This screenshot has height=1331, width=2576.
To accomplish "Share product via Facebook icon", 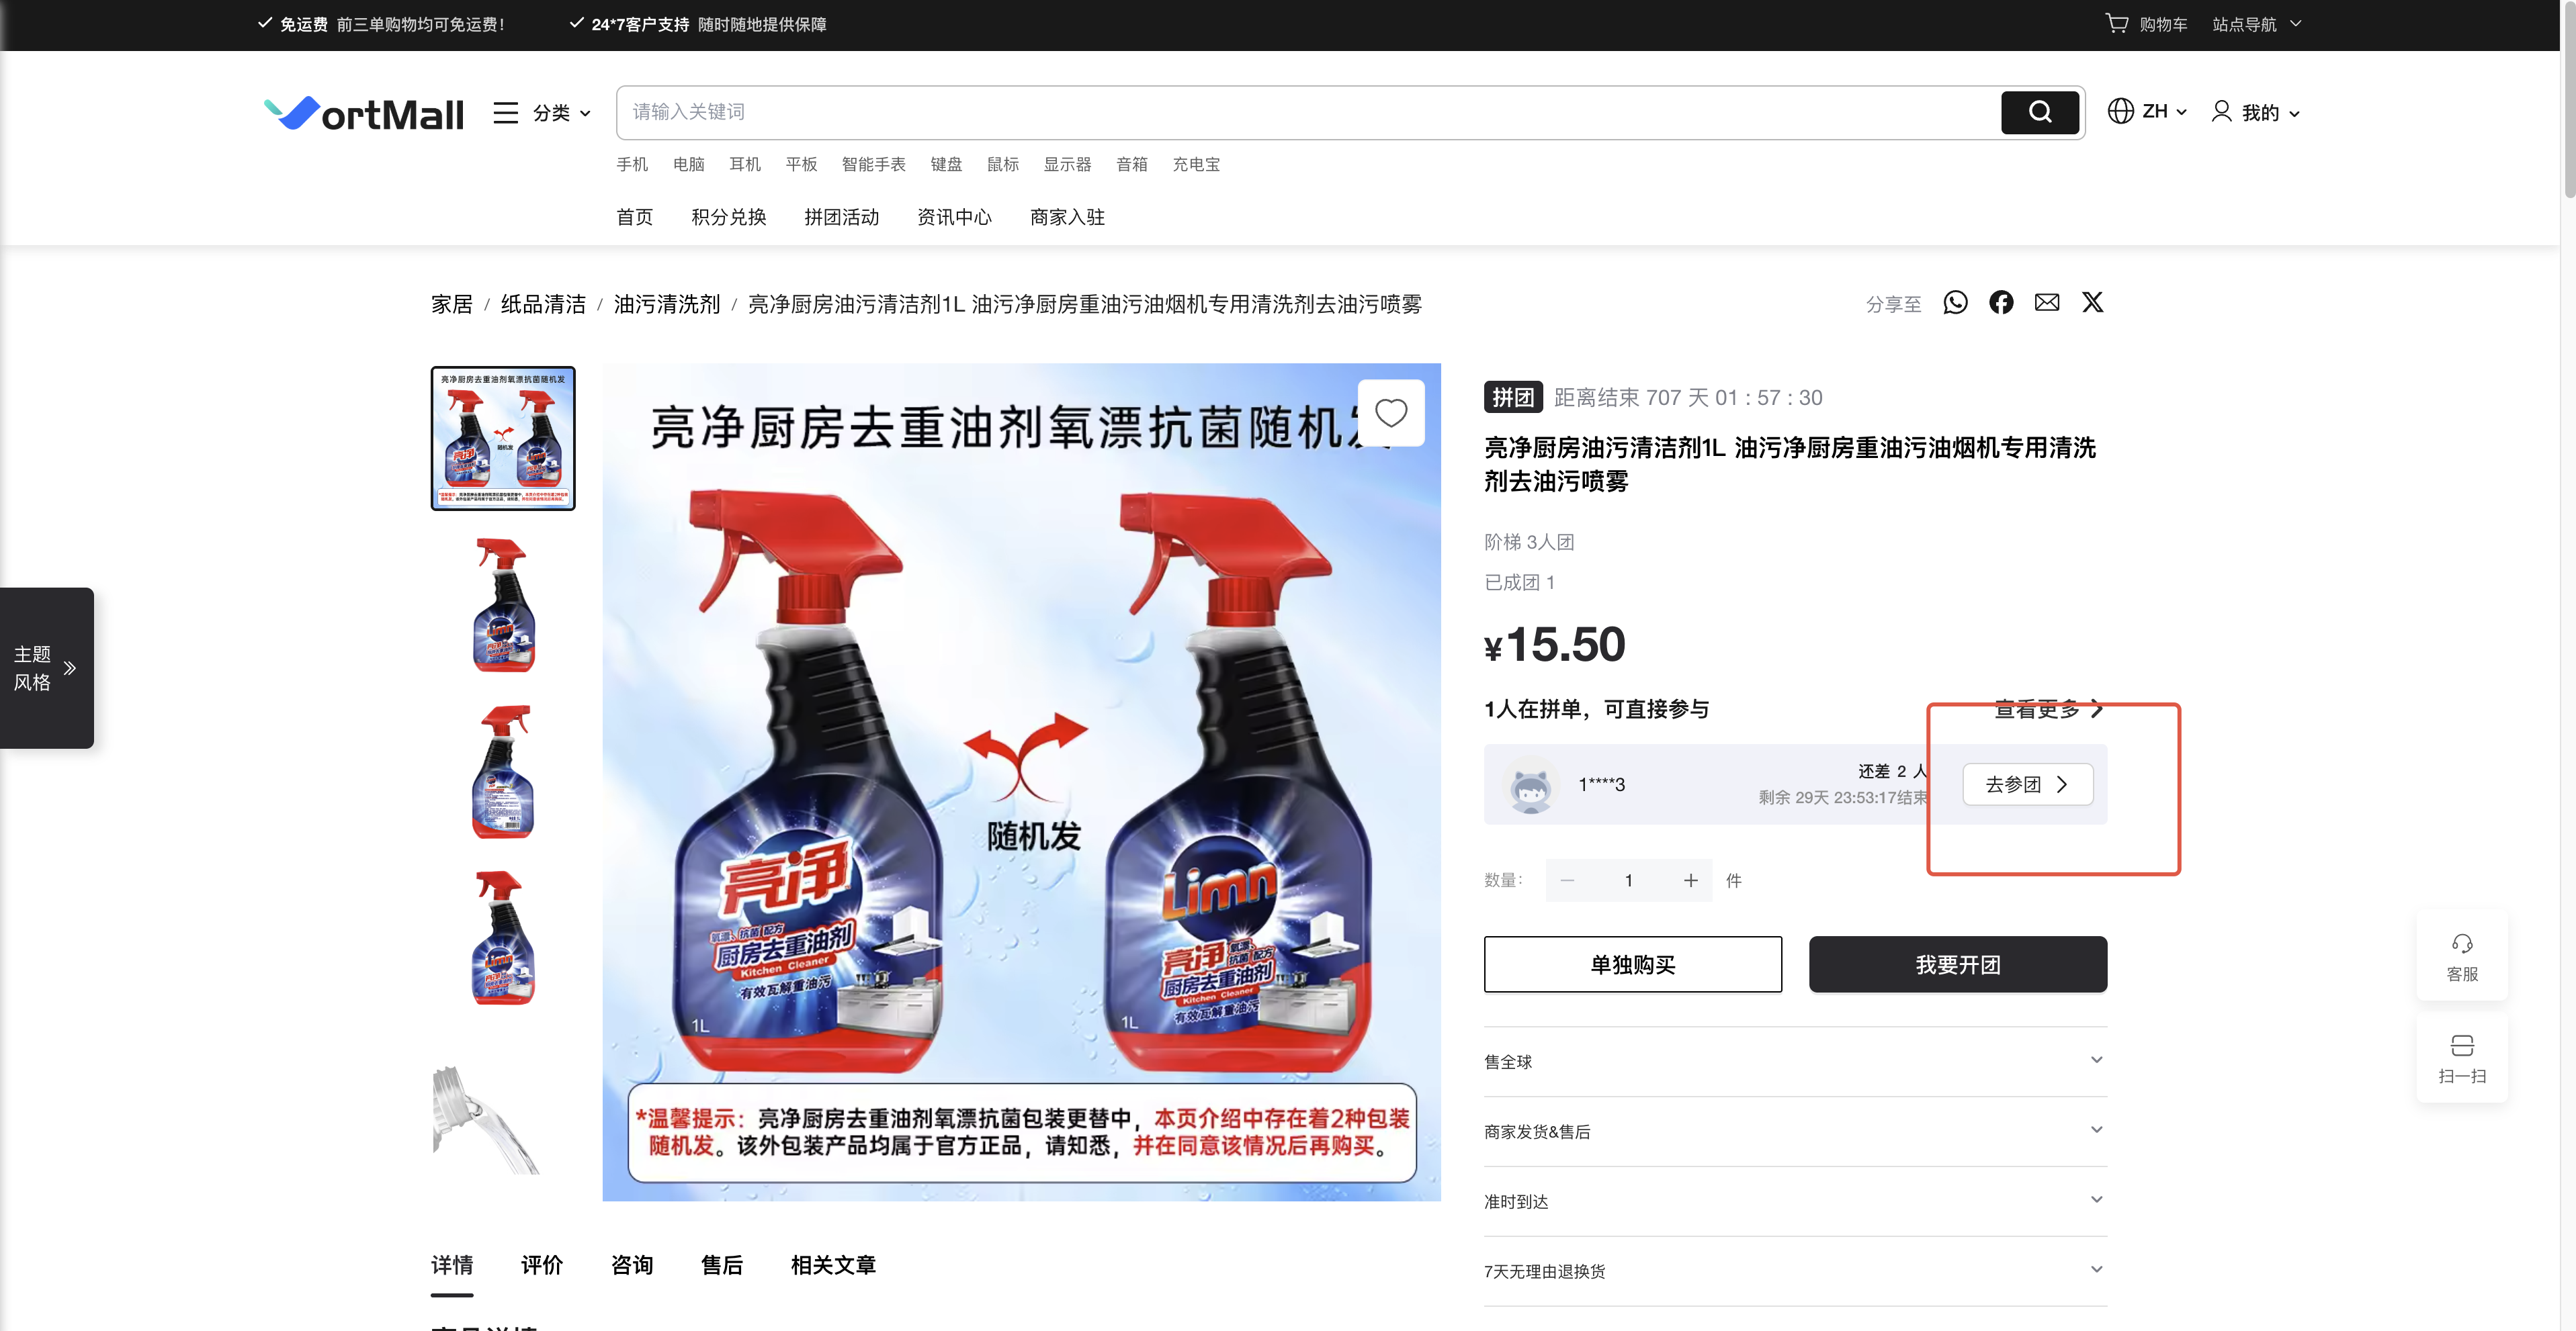I will pos(2001,303).
